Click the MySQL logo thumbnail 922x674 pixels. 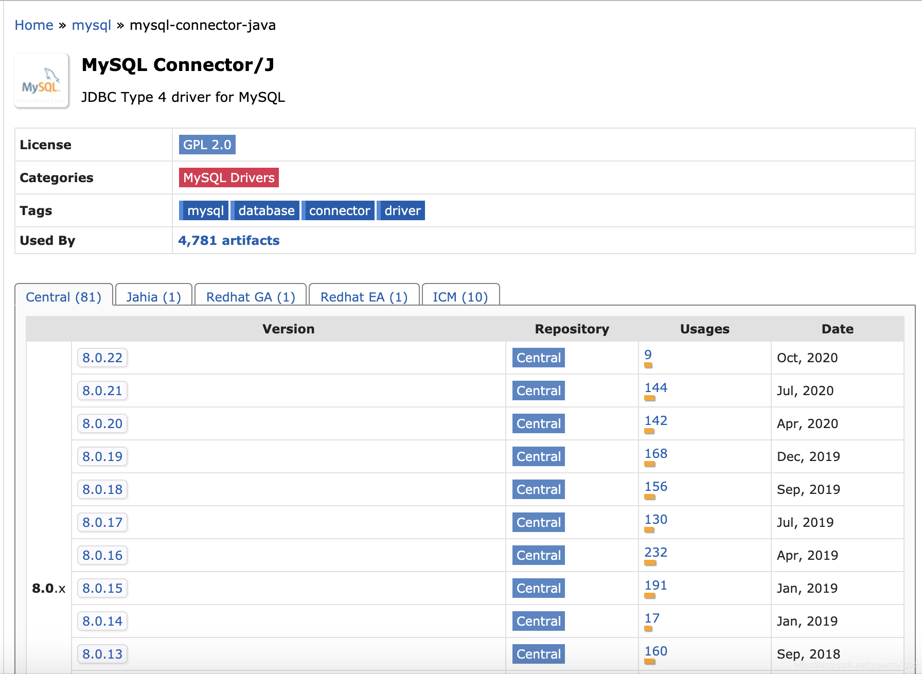pyautogui.click(x=42, y=81)
